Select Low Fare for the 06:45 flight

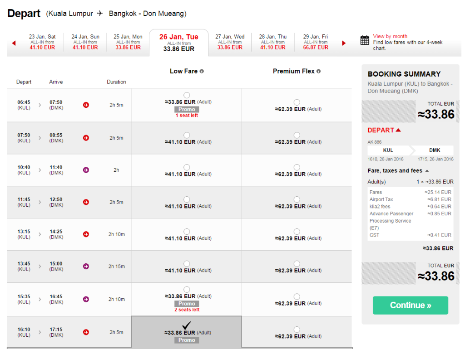187,95
